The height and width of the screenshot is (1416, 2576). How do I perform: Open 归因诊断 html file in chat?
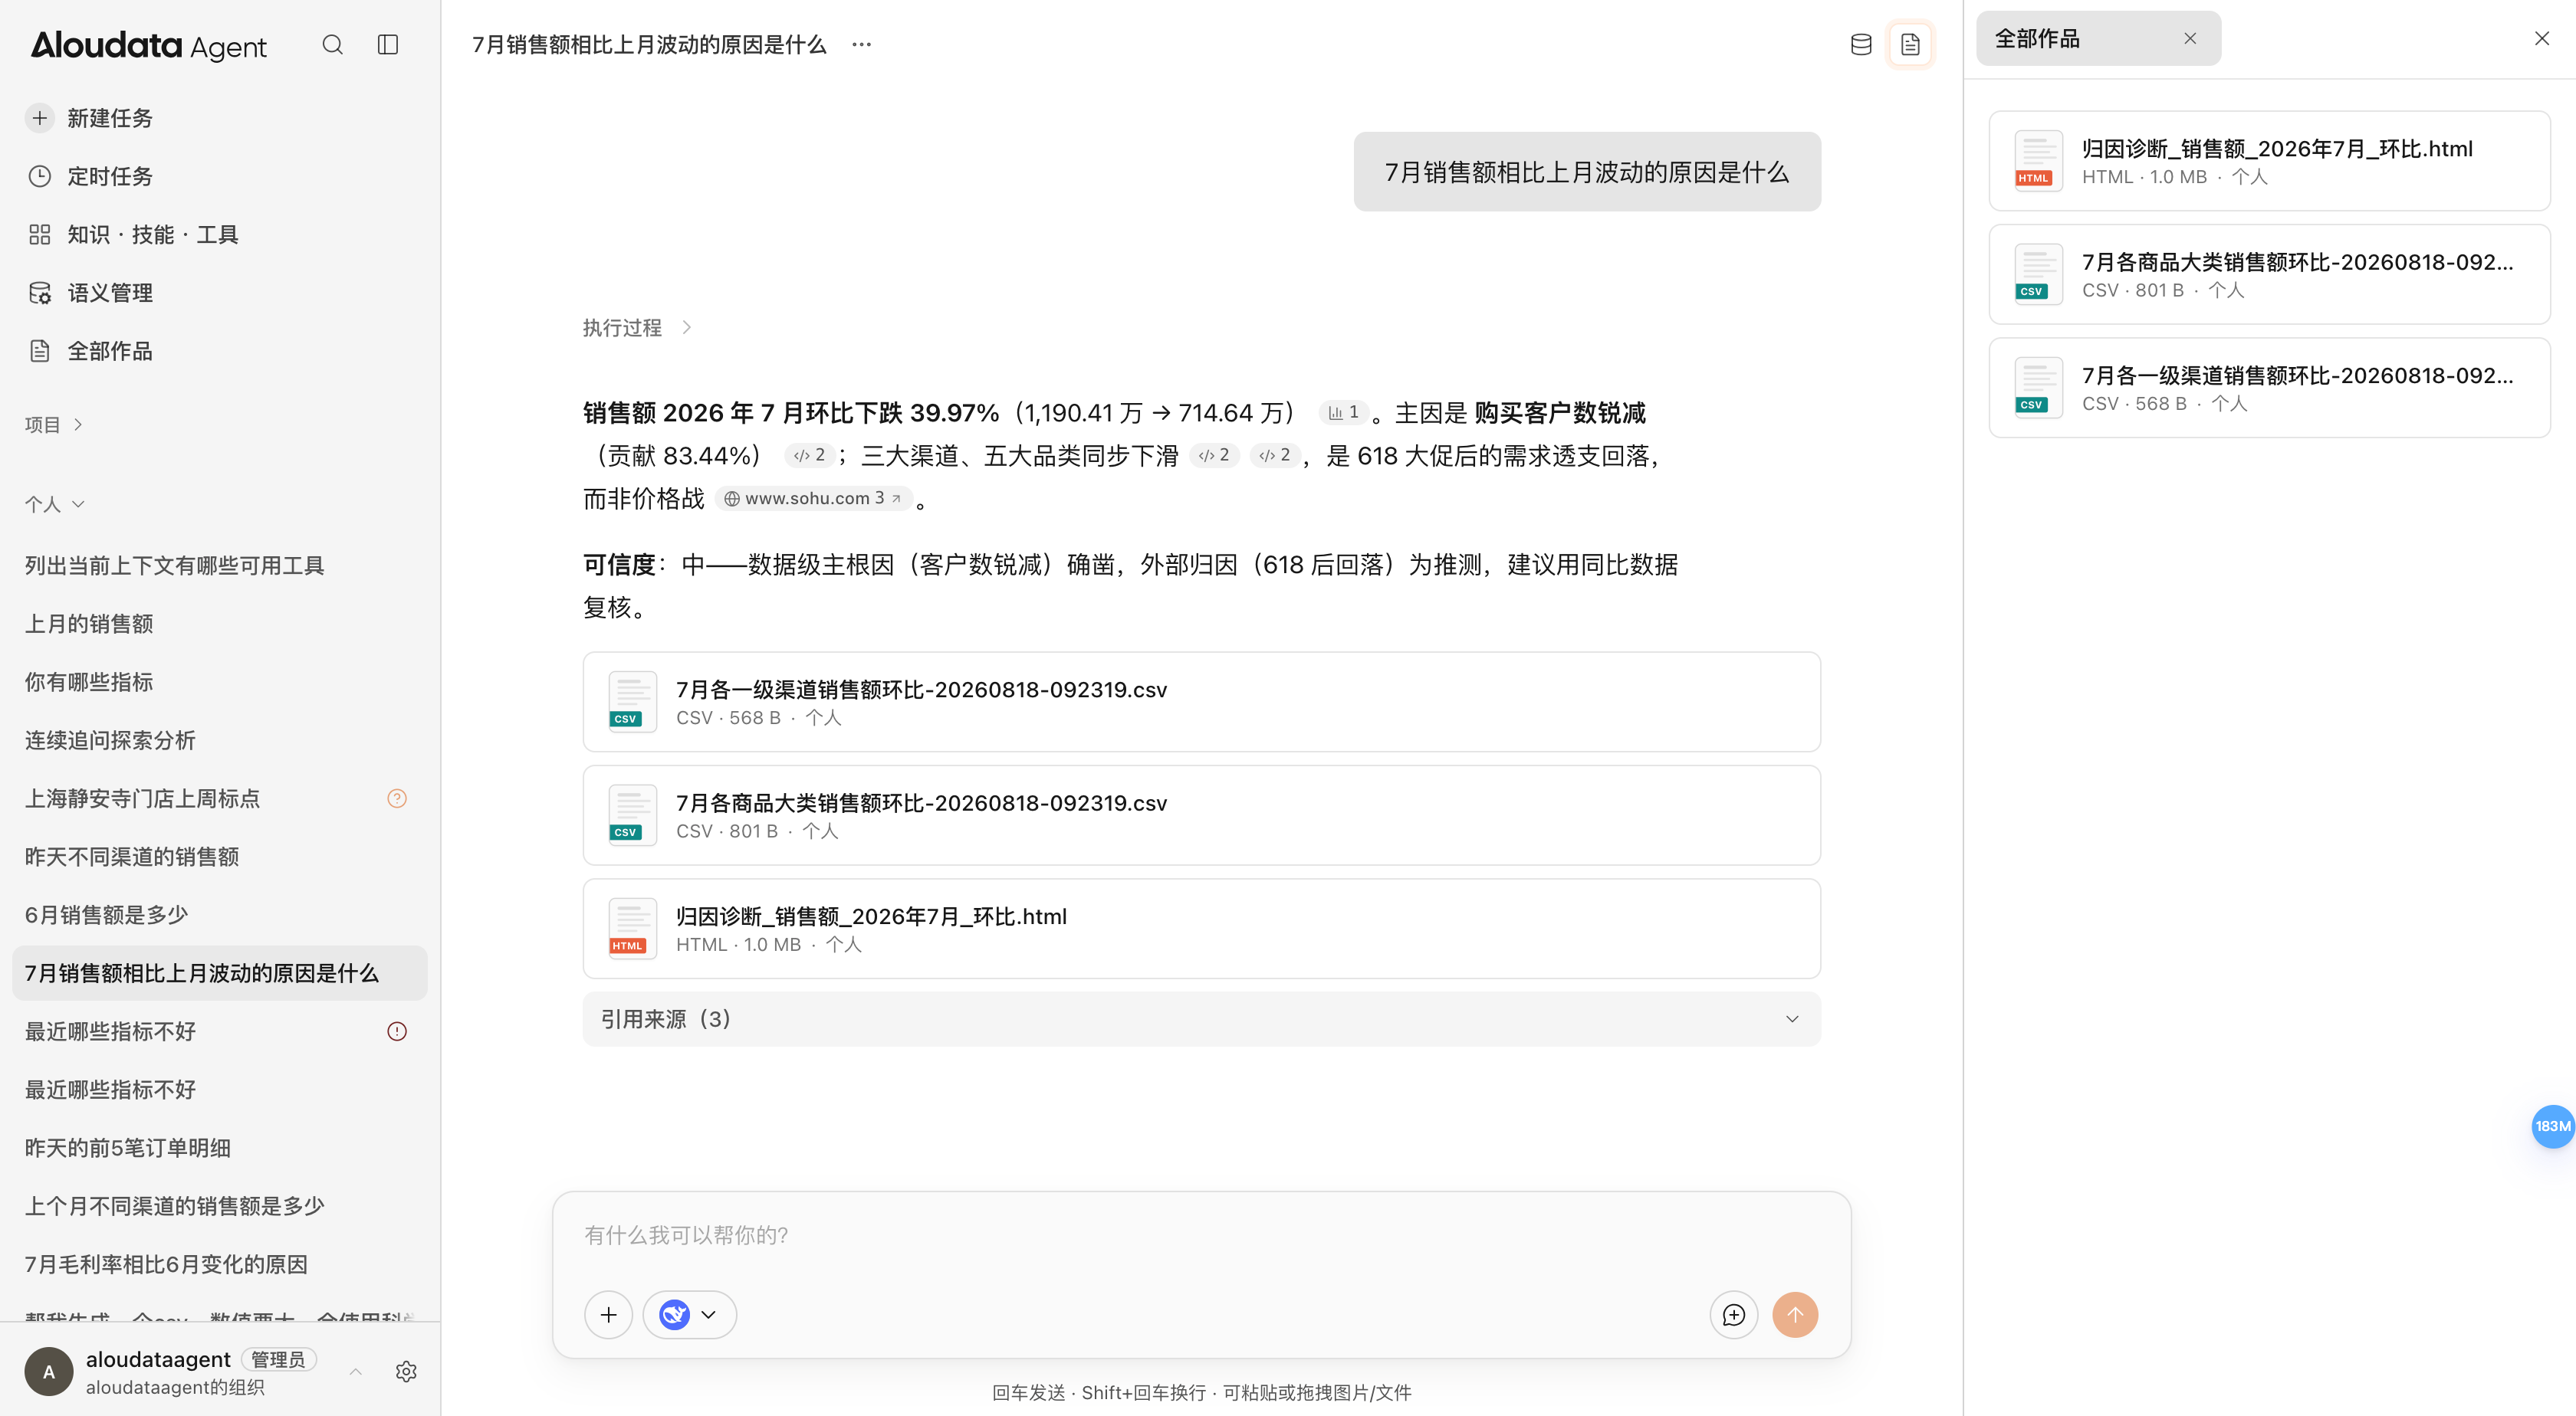tap(1201, 929)
